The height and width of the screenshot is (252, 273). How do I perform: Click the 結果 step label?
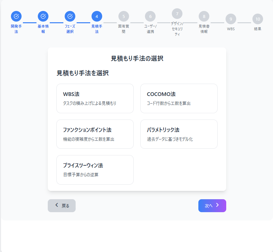coord(258,29)
